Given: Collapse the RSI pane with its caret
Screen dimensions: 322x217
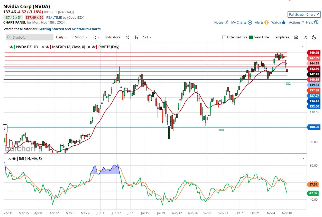Looking at the screenshot, I should [303, 159].
